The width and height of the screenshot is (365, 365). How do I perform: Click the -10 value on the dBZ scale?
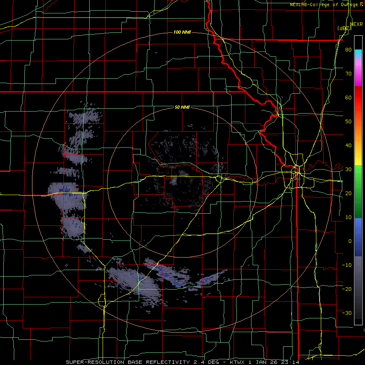click(x=347, y=265)
